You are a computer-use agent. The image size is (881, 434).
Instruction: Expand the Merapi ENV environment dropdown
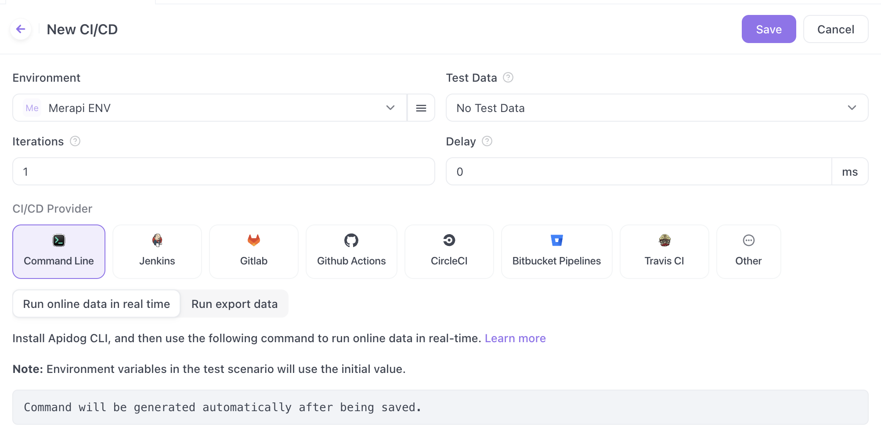point(210,108)
